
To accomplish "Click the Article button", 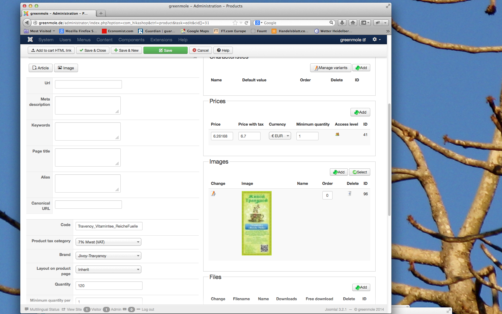I will point(41,68).
